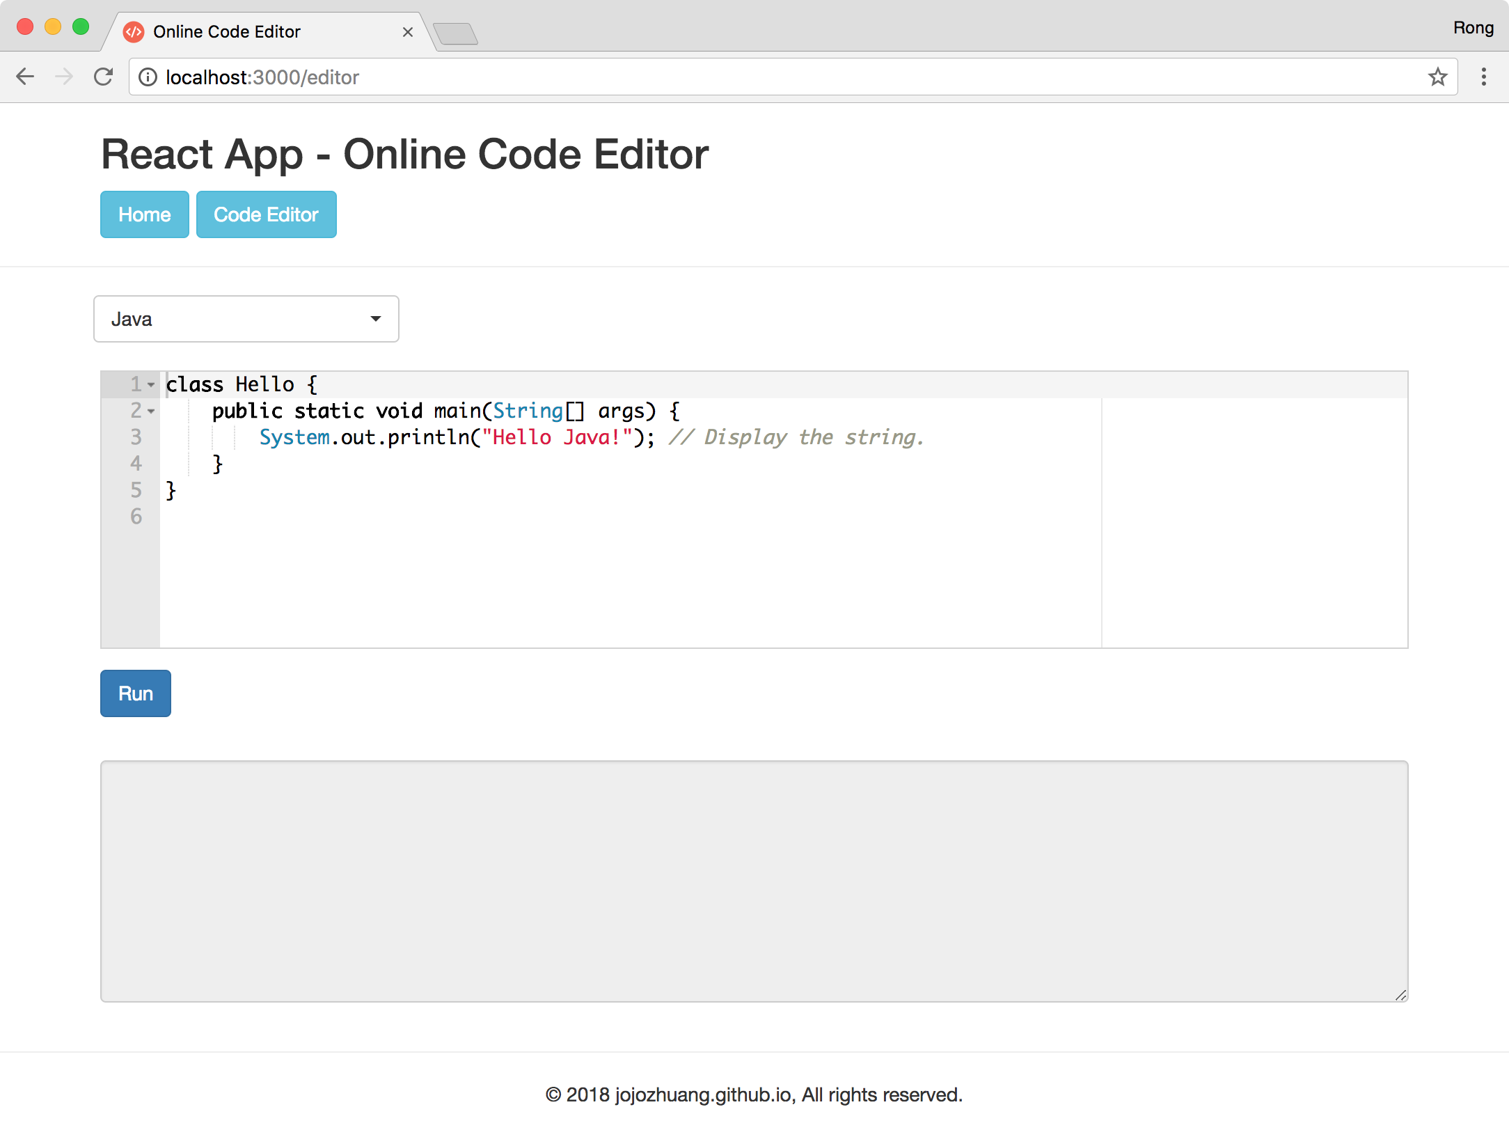Click the 'class Hello {' code line
The height and width of the screenshot is (1146, 1509).
pyautogui.click(x=242, y=385)
